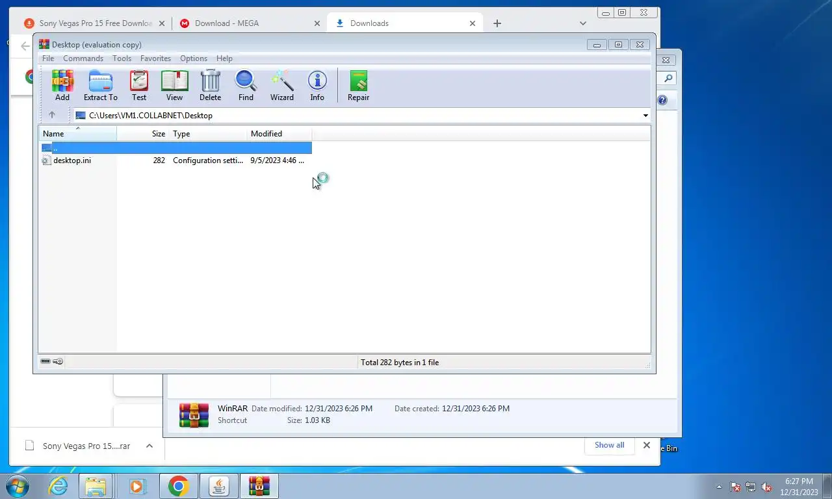
Task: Open the Windows Start menu
Action: point(18,486)
